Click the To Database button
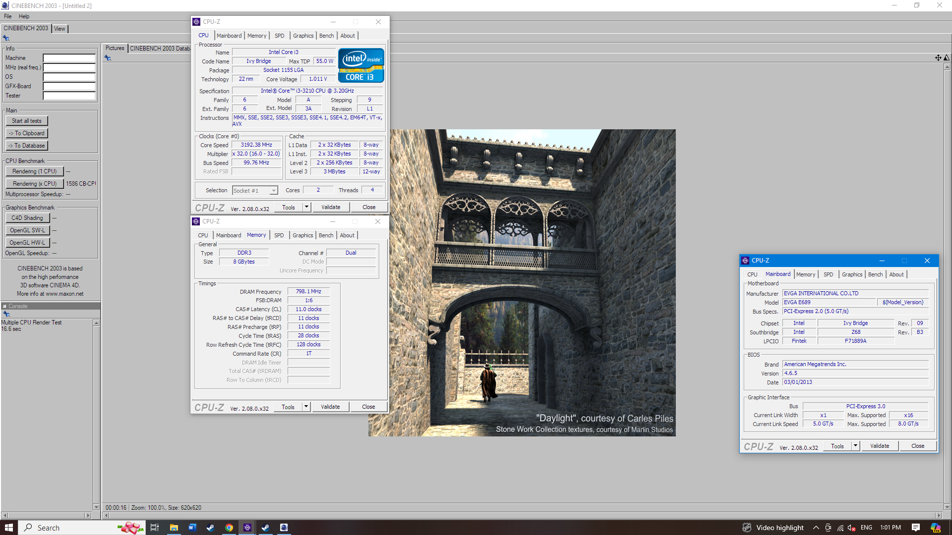 27,146
